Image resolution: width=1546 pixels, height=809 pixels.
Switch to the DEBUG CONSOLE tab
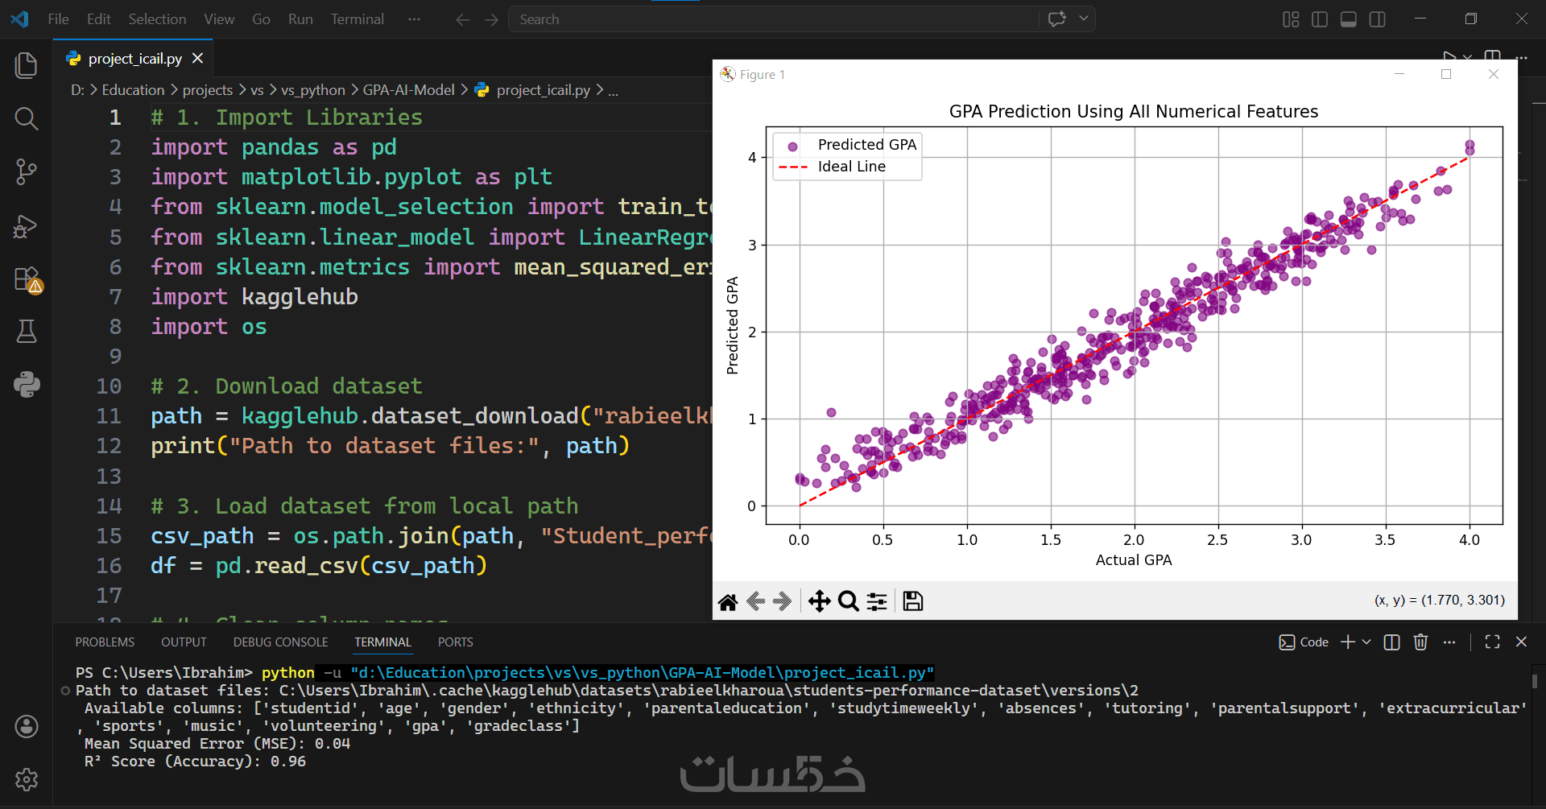pyautogui.click(x=281, y=642)
